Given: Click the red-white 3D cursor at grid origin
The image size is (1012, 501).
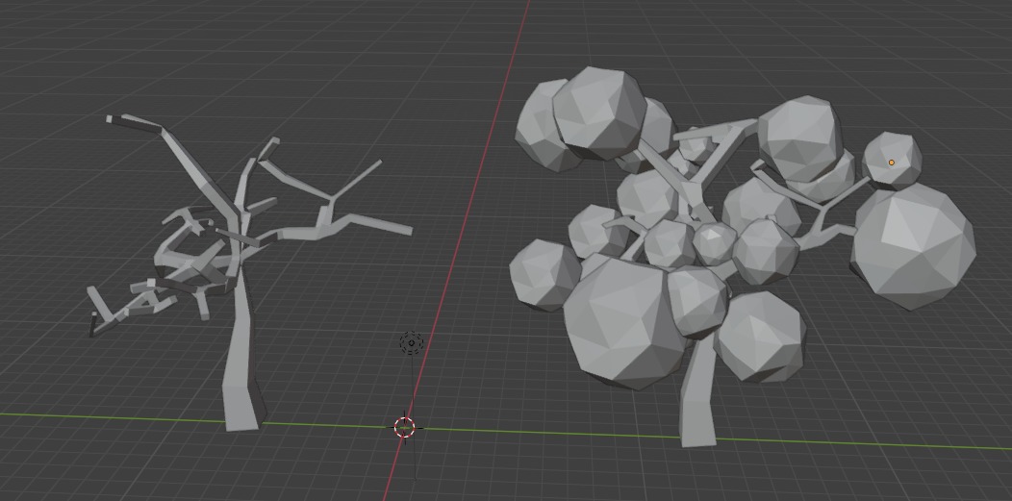Looking at the screenshot, I should pos(405,427).
